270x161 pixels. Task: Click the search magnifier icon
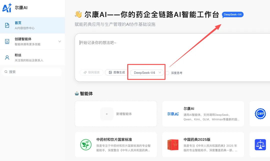pos(6,72)
